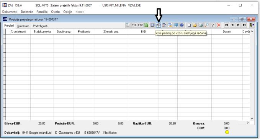
Task: Click the open folder icon
Action: (195, 25)
